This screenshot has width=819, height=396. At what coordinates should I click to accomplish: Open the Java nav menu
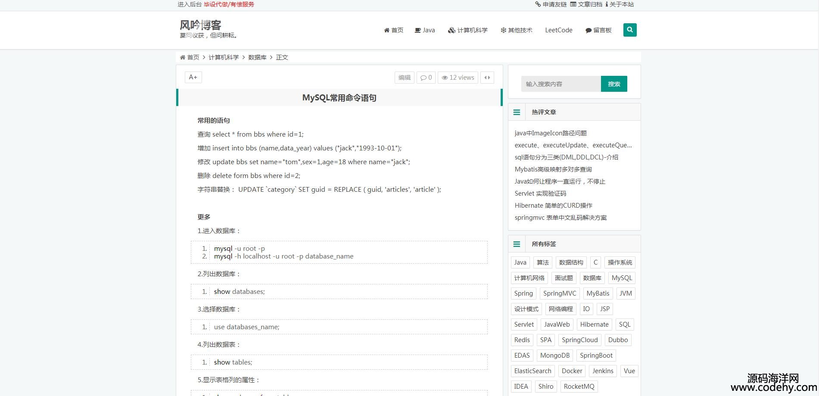point(425,30)
